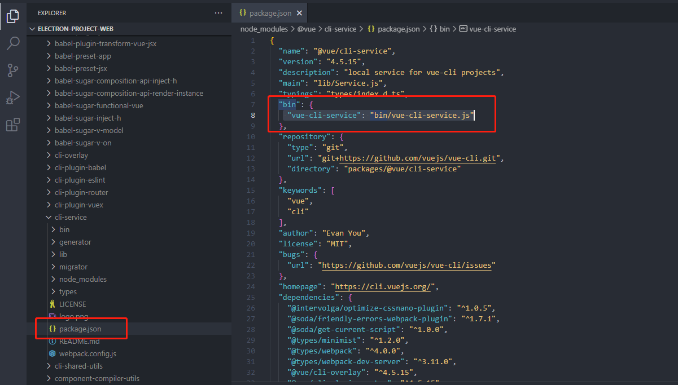
Task: Click the "keywords" key on line 15
Action: (300, 190)
